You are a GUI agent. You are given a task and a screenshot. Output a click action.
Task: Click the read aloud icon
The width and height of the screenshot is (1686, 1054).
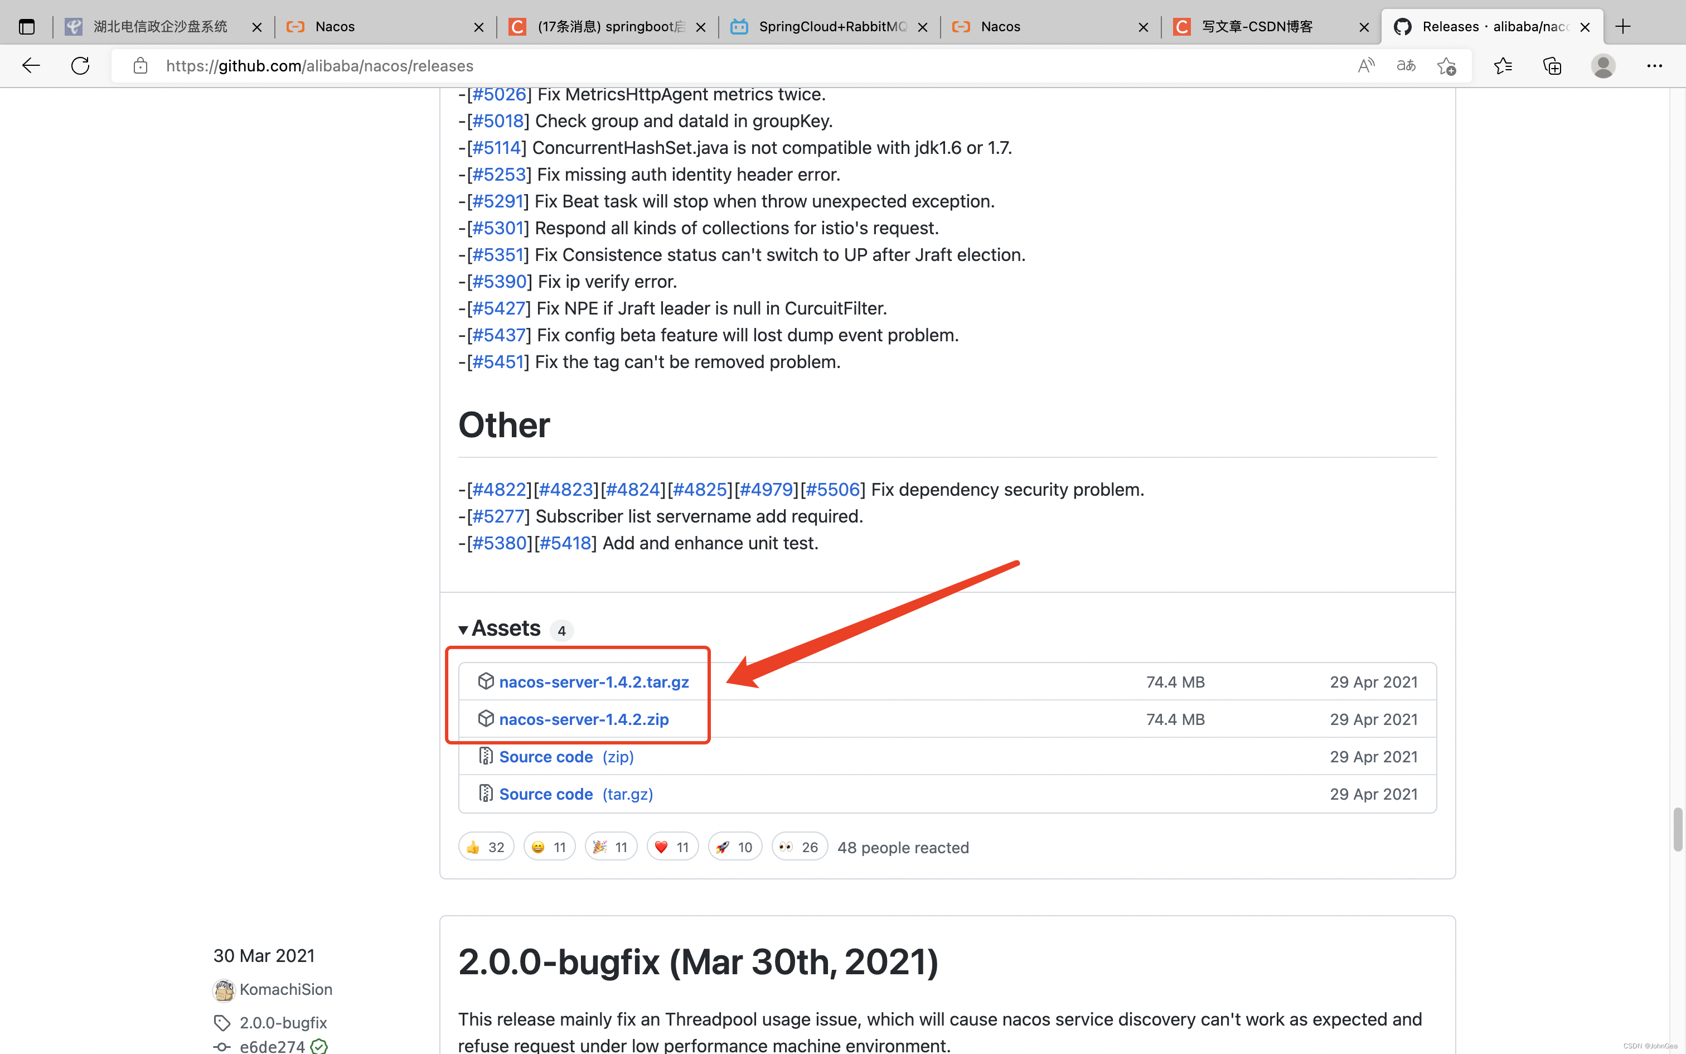tap(1365, 66)
